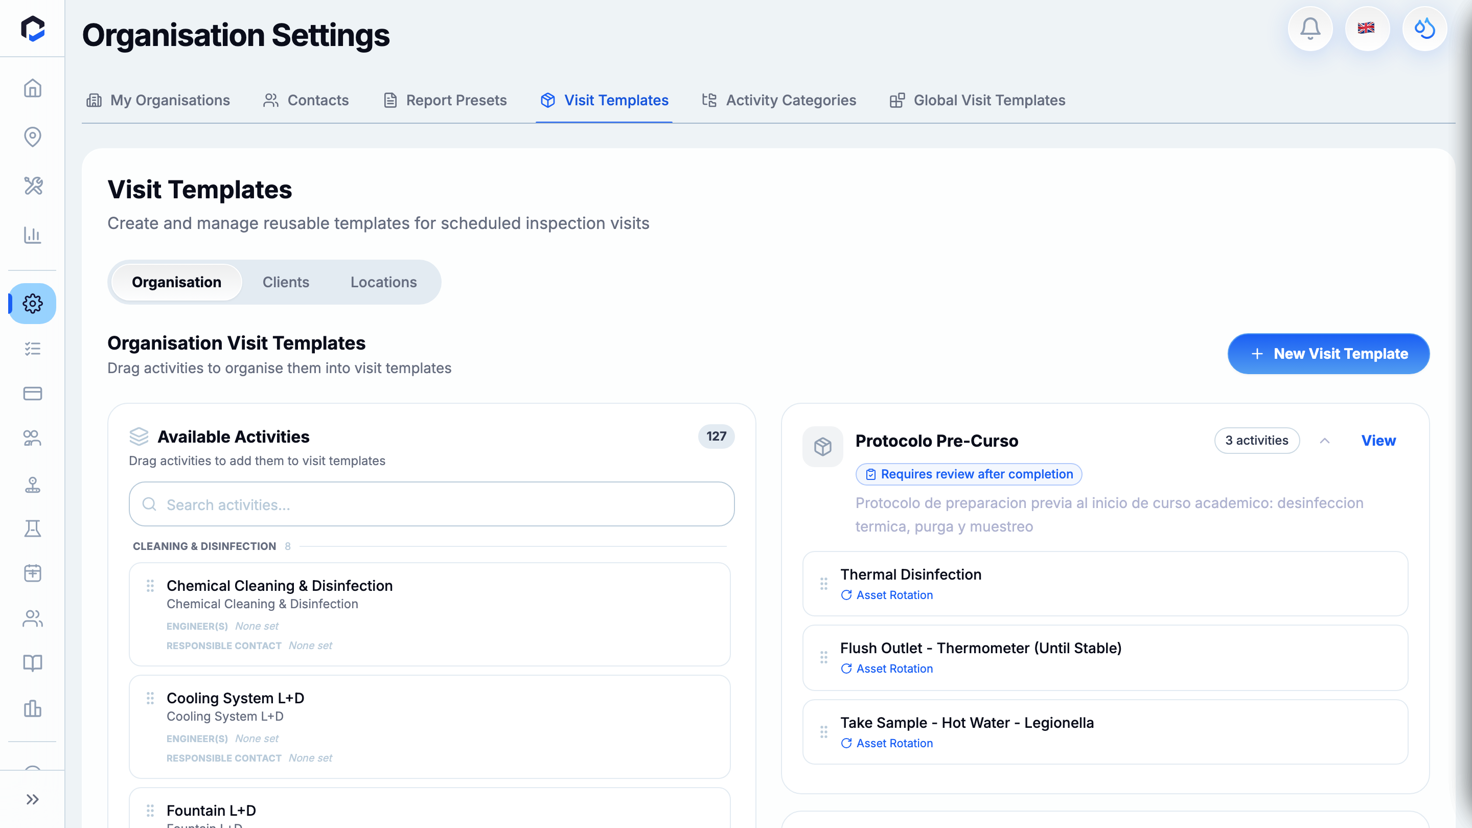The image size is (1472, 828).
Task: Open the water drop profile avatar
Action: click(x=1424, y=29)
